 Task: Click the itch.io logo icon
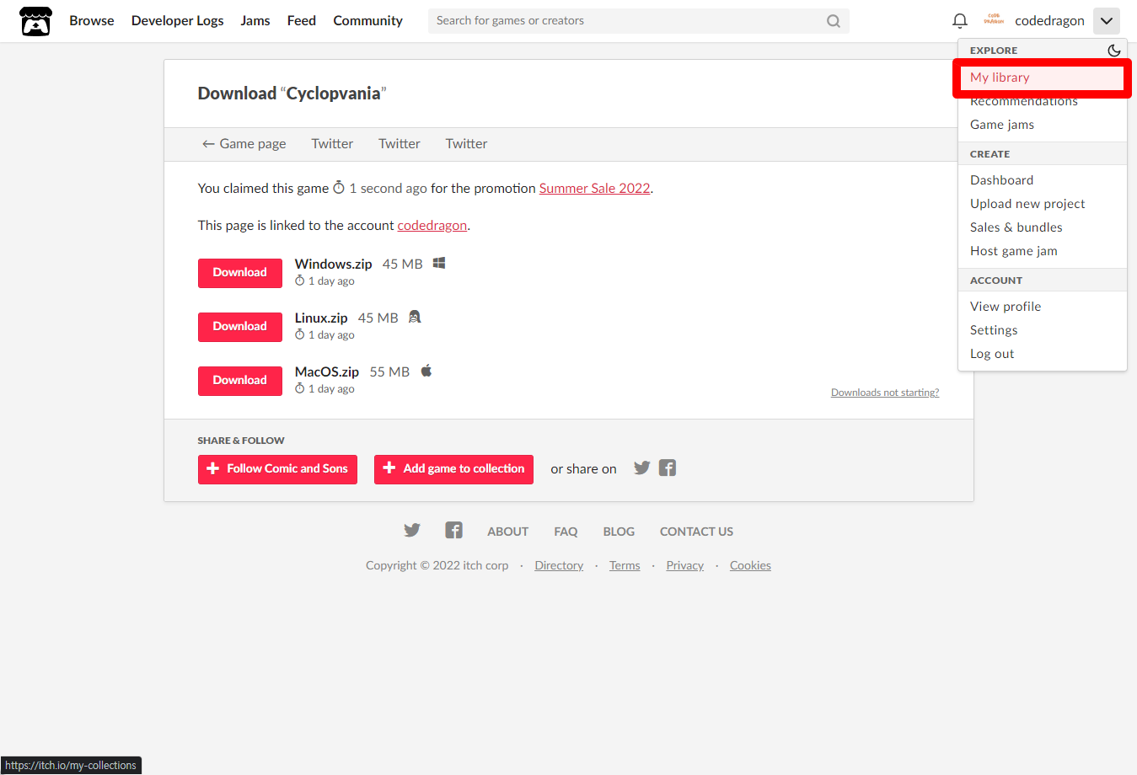click(35, 21)
